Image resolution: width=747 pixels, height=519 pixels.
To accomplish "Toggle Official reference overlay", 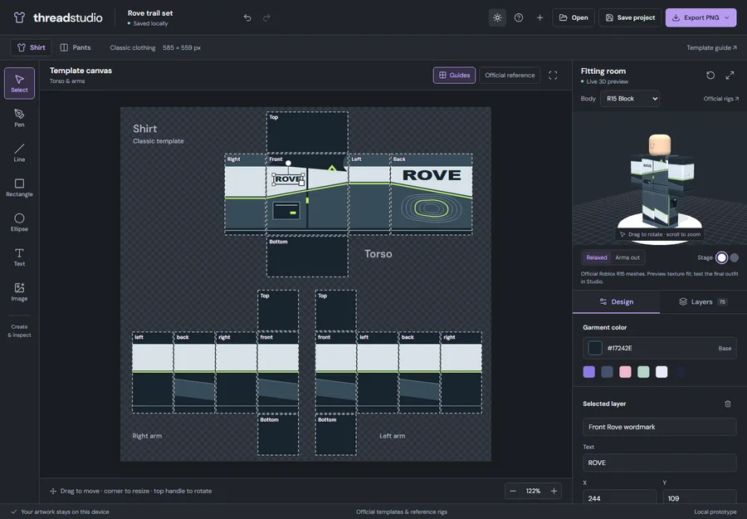I will coord(510,76).
